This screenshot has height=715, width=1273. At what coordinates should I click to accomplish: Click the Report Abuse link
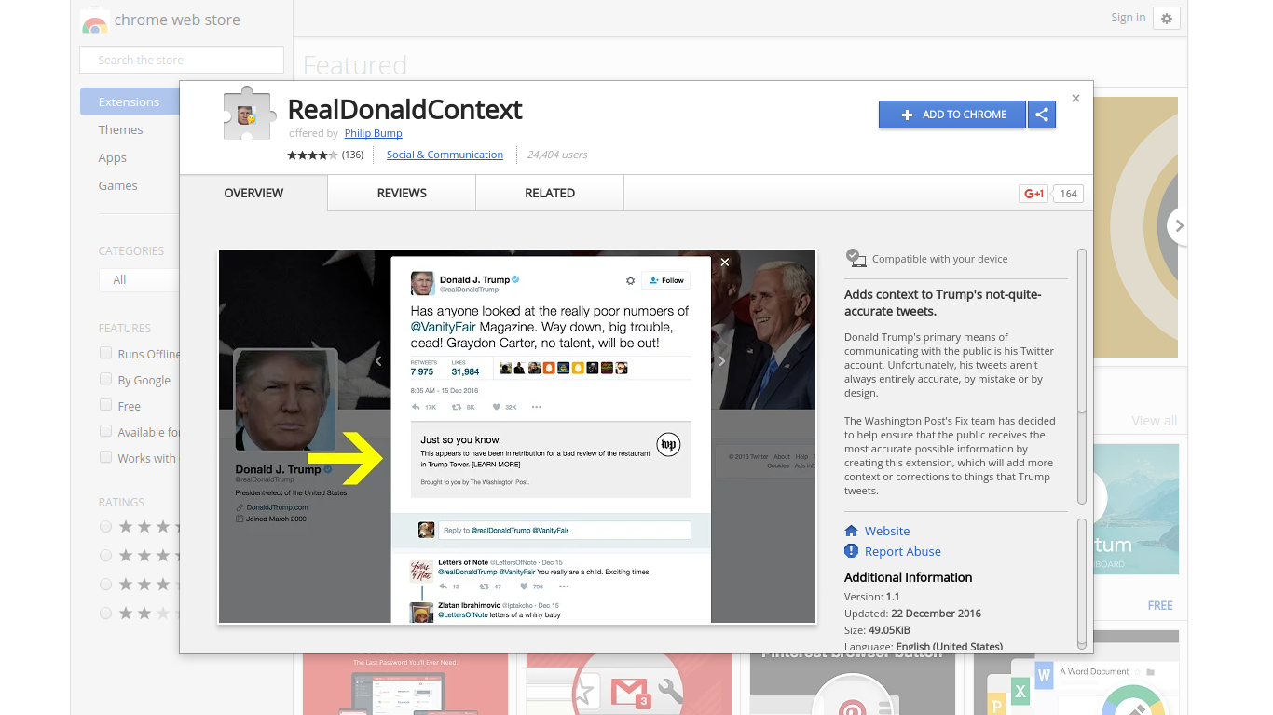pyautogui.click(x=903, y=551)
